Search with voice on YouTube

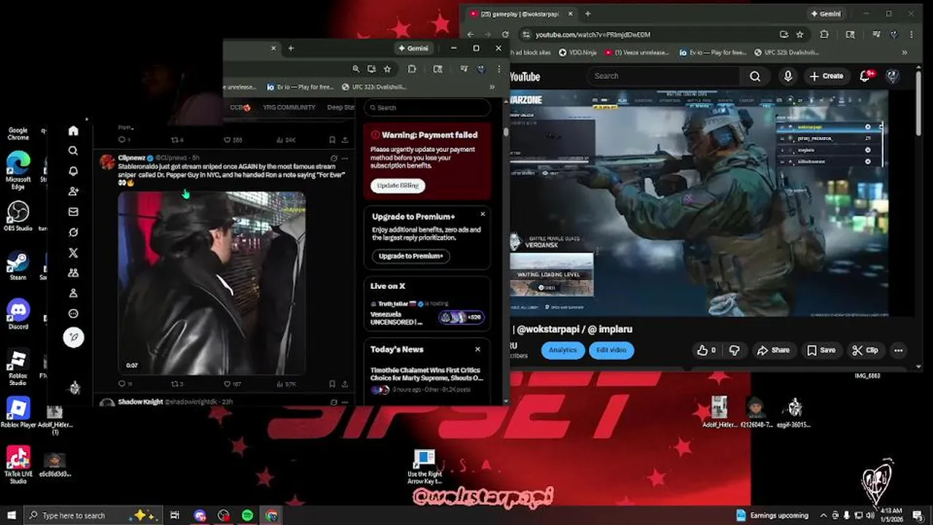(x=788, y=76)
